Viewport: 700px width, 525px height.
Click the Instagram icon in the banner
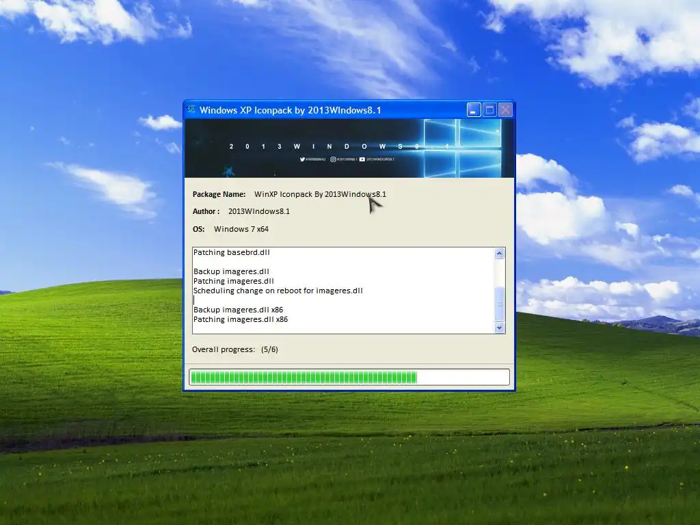coord(333,159)
